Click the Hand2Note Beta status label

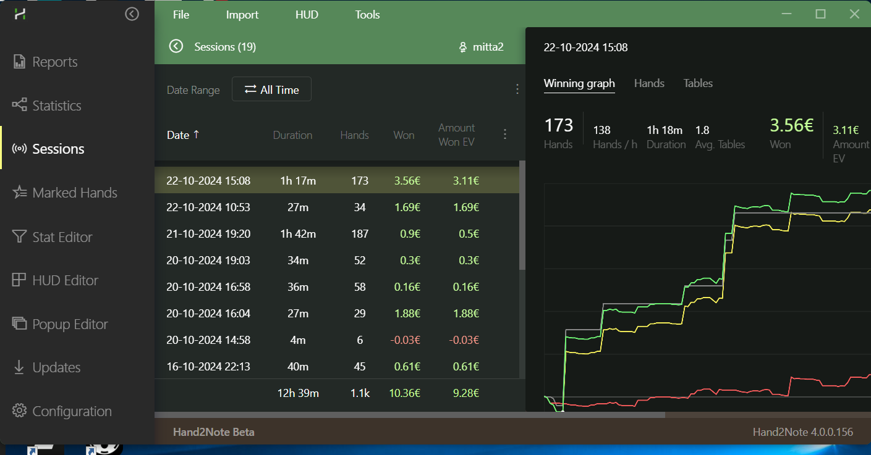214,432
